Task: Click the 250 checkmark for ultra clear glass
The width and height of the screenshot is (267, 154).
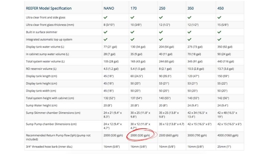Action: pos(161,17)
